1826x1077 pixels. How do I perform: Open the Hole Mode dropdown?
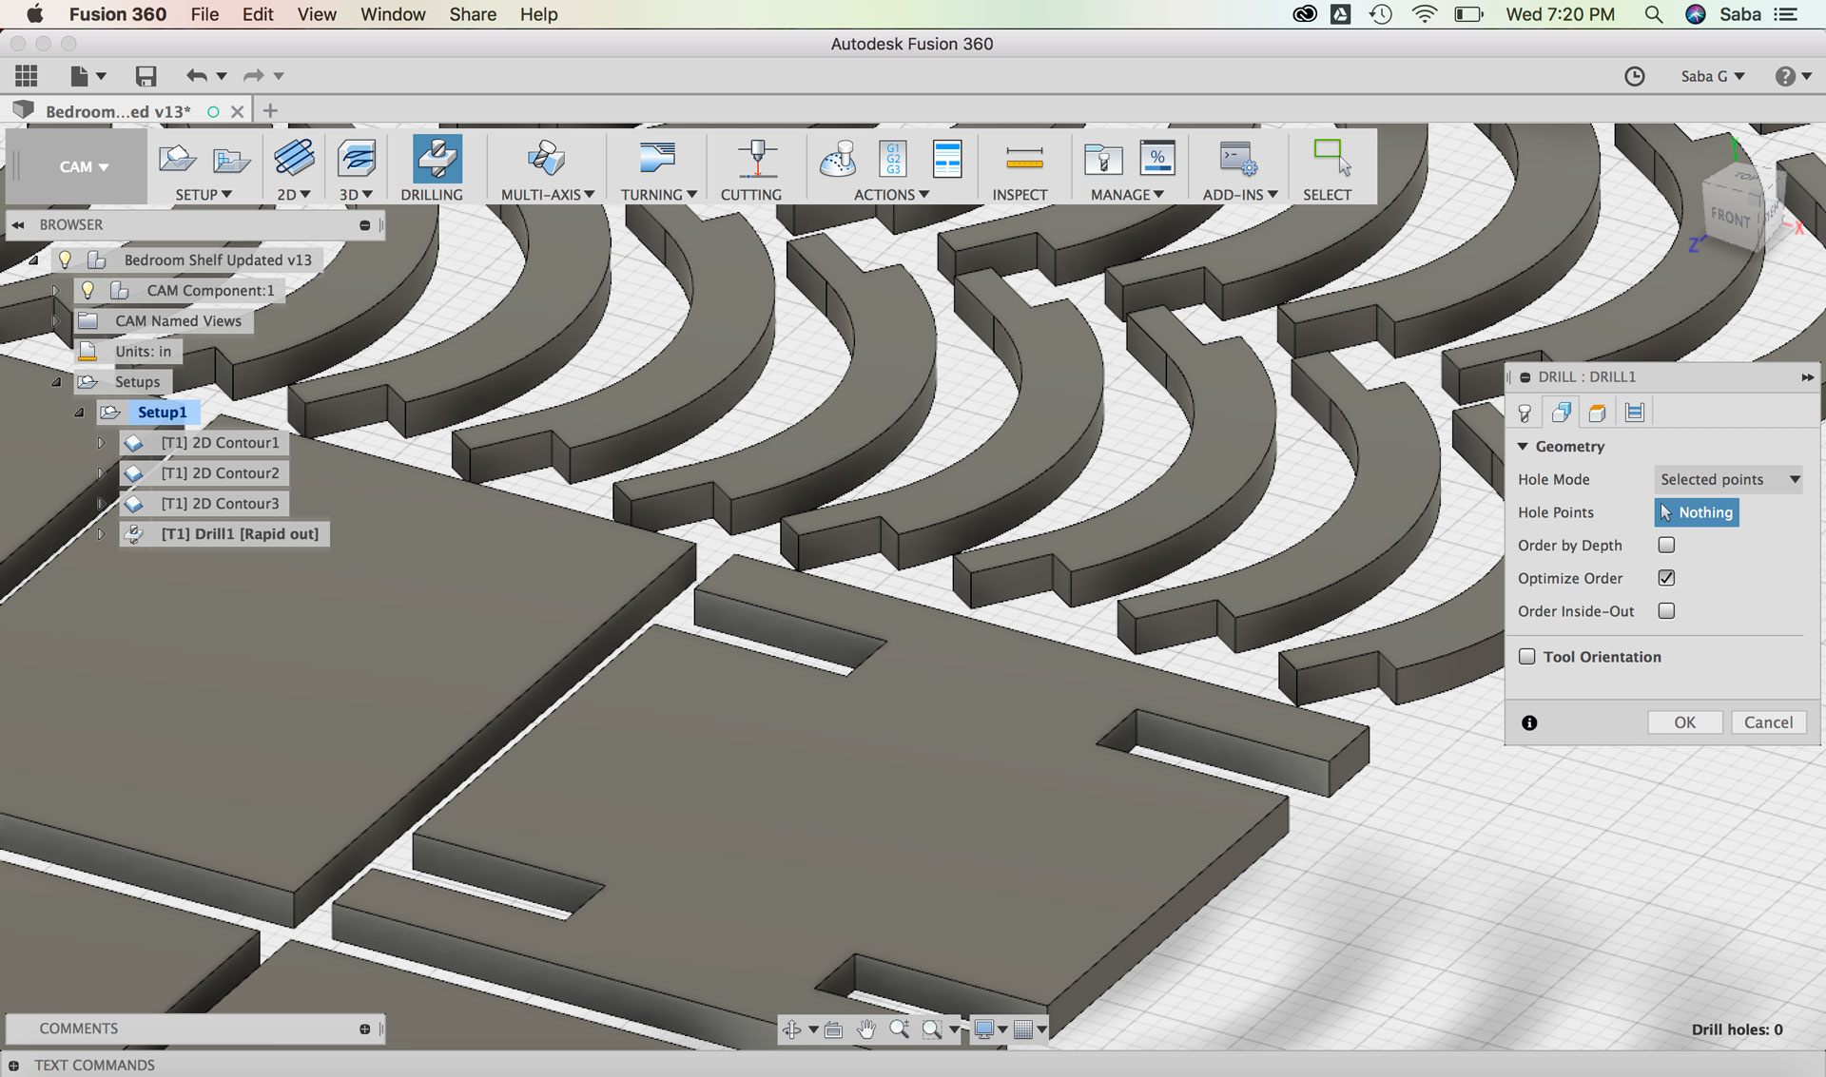coord(1728,479)
